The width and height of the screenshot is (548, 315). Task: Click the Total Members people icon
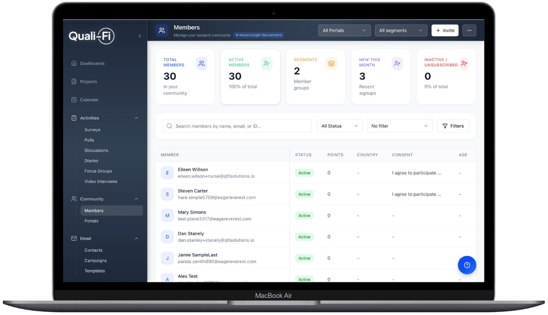(x=201, y=63)
